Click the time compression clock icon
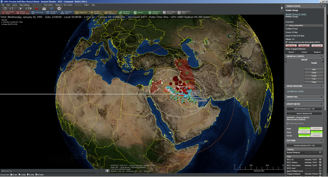 tap(5, 8)
